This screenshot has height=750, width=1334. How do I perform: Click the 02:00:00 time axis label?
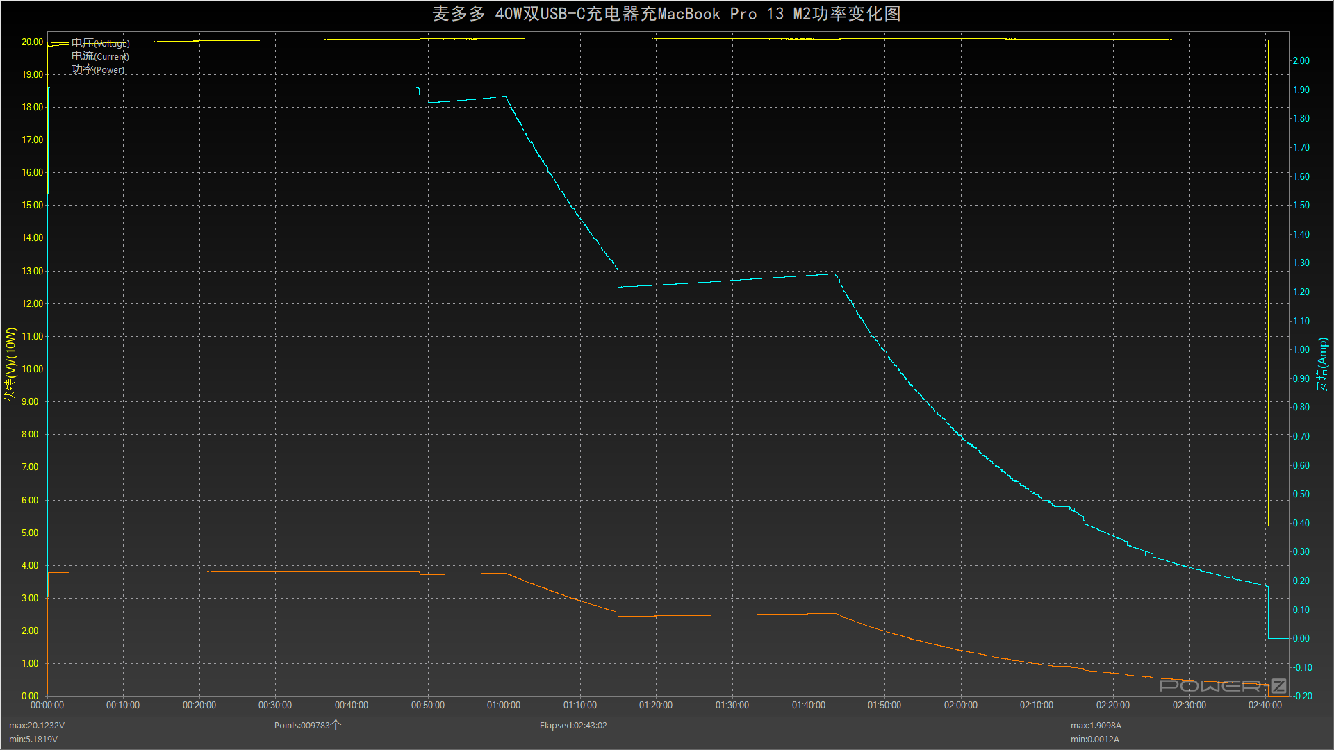coord(961,705)
